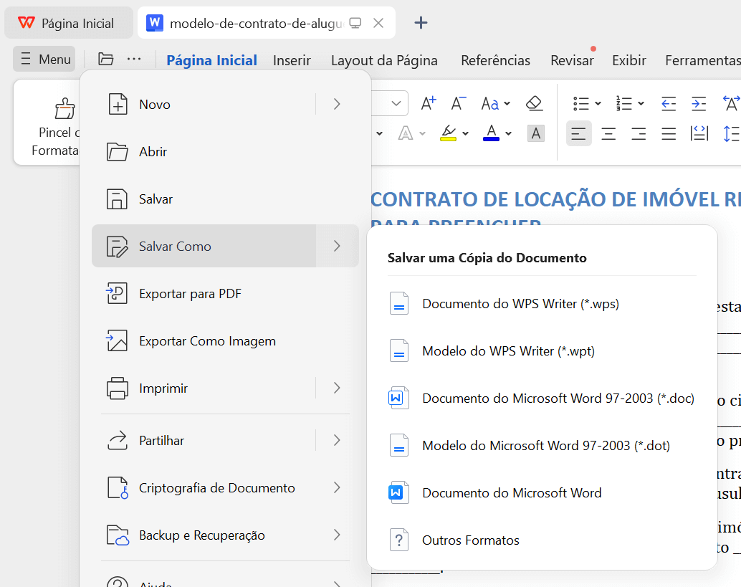Image resolution: width=741 pixels, height=587 pixels.
Task: Open the Revisar ribbon tab
Action: tap(571, 60)
